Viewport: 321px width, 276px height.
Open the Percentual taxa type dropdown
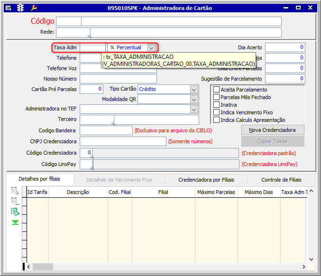[x=151, y=48]
